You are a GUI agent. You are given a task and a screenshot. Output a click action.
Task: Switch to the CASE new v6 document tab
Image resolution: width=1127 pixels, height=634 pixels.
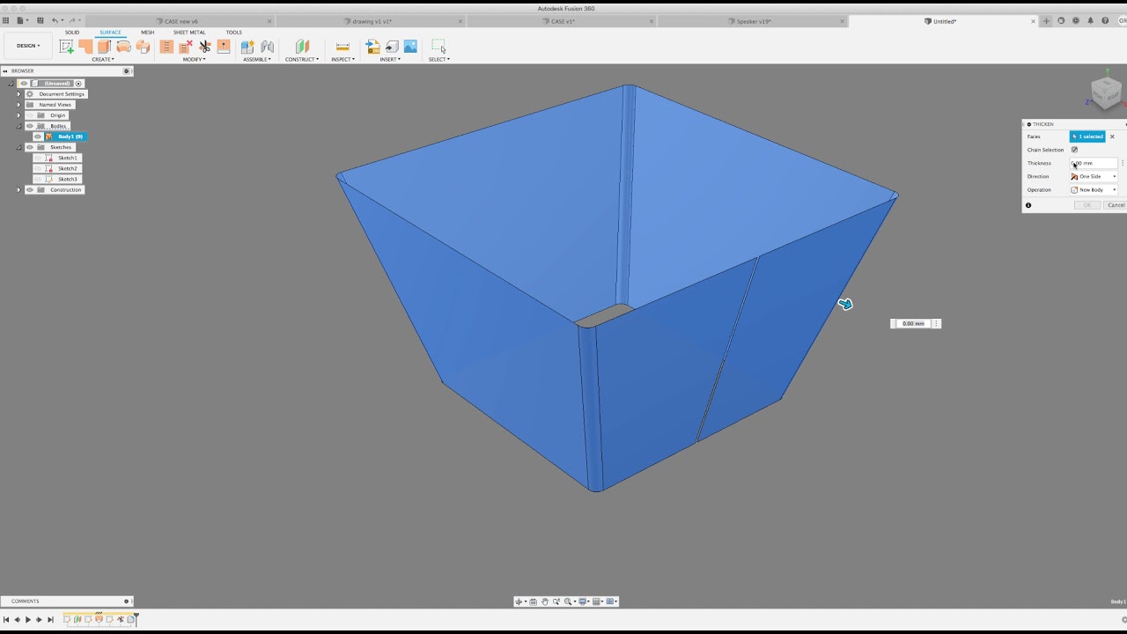(x=180, y=21)
